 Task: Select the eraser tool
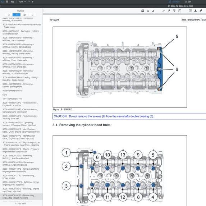(x=169, y=11)
